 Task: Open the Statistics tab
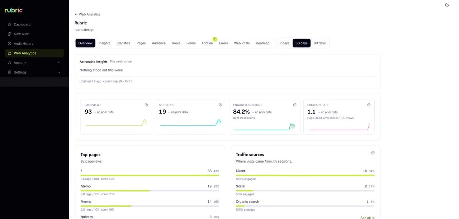click(x=123, y=43)
